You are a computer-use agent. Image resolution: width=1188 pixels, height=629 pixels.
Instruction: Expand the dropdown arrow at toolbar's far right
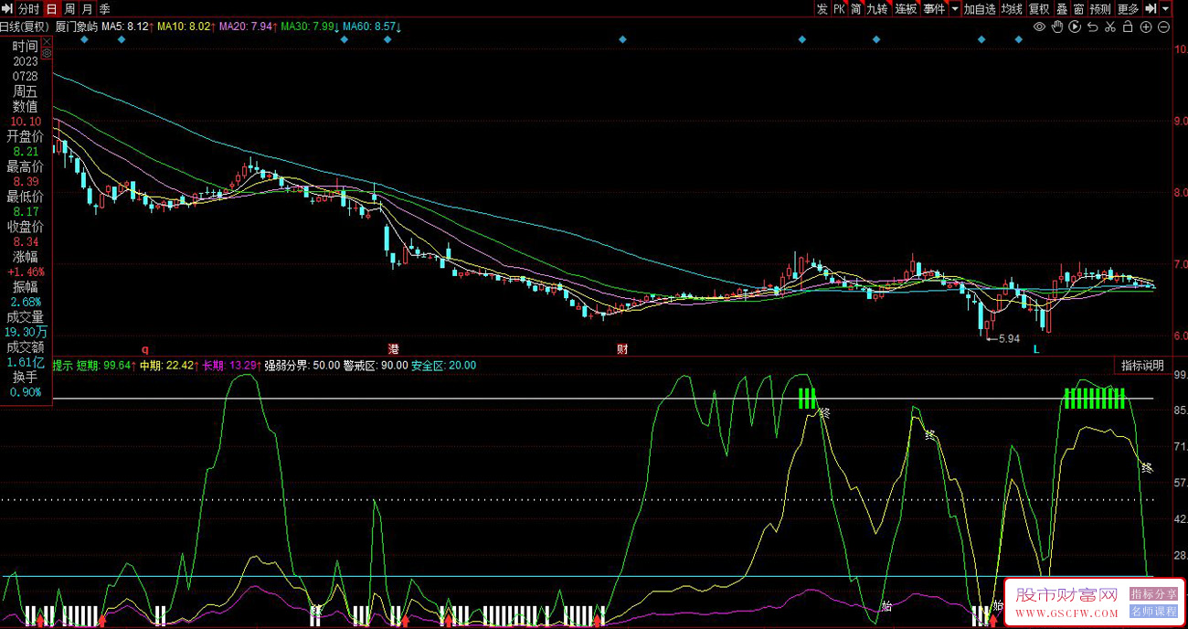(1166, 9)
